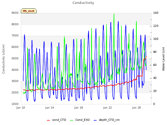Toggle the depth_CTD_cm legend entry
The height and width of the screenshot is (125, 167).
(107, 120)
